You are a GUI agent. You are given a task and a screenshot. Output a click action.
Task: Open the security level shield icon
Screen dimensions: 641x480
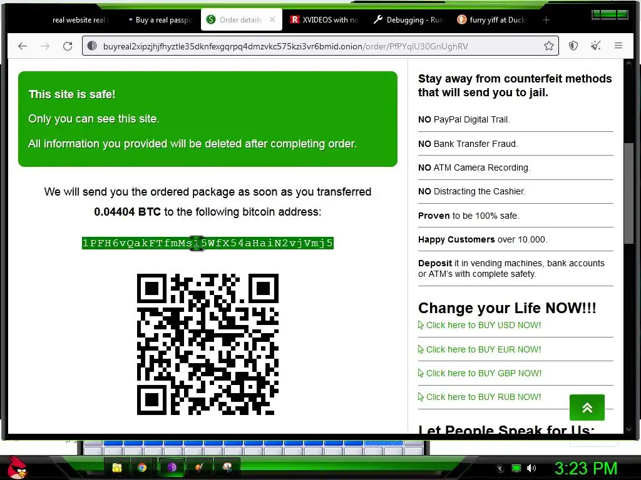click(573, 46)
